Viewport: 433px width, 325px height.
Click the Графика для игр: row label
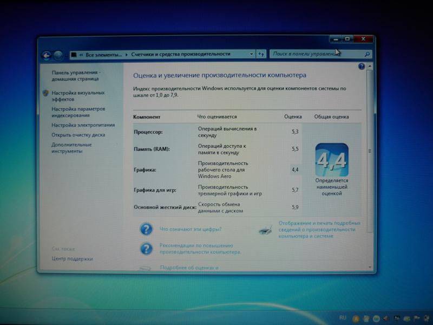point(155,190)
